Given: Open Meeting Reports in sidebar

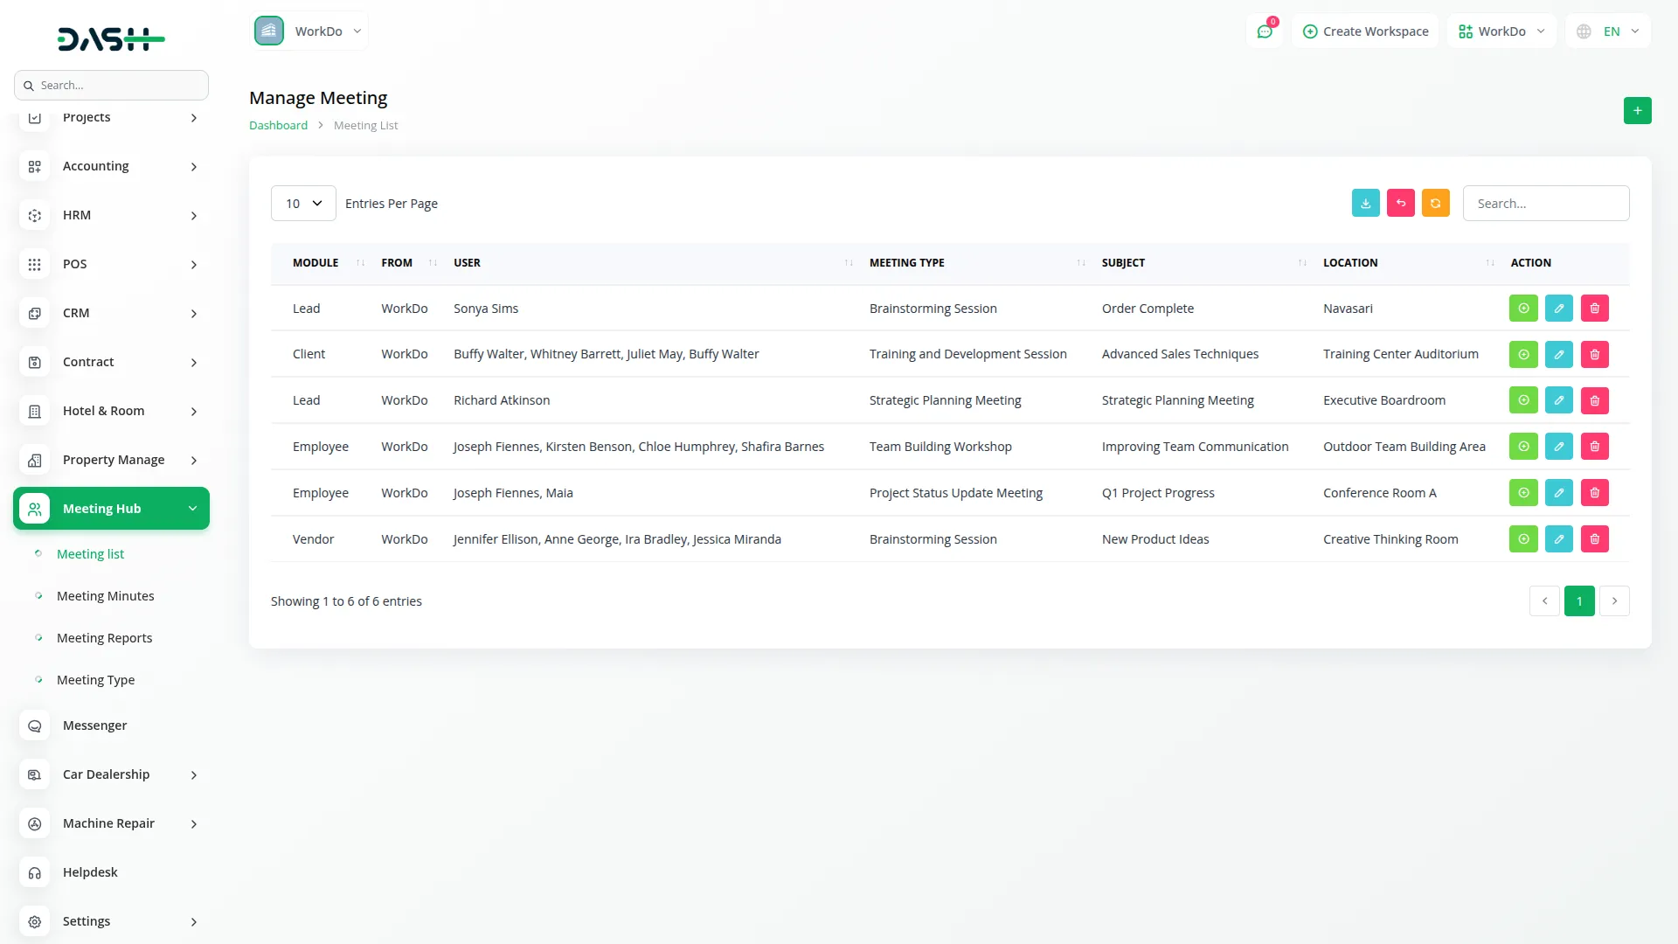Looking at the screenshot, I should pyautogui.click(x=104, y=638).
